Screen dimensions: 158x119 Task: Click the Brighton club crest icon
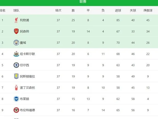[16, 99]
